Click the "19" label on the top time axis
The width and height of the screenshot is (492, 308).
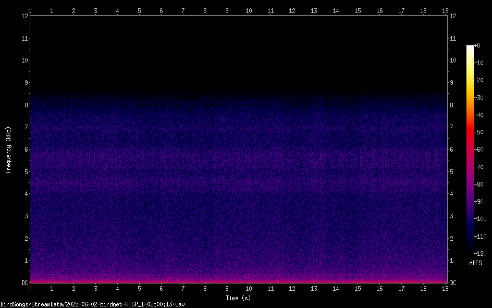tap(445, 11)
